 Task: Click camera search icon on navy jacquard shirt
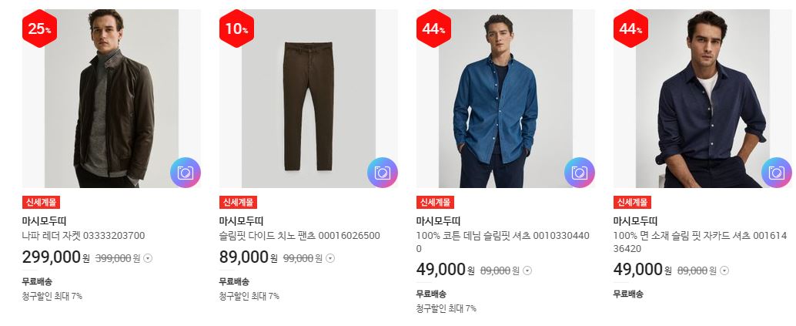pyautogui.click(x=776, y=173)
